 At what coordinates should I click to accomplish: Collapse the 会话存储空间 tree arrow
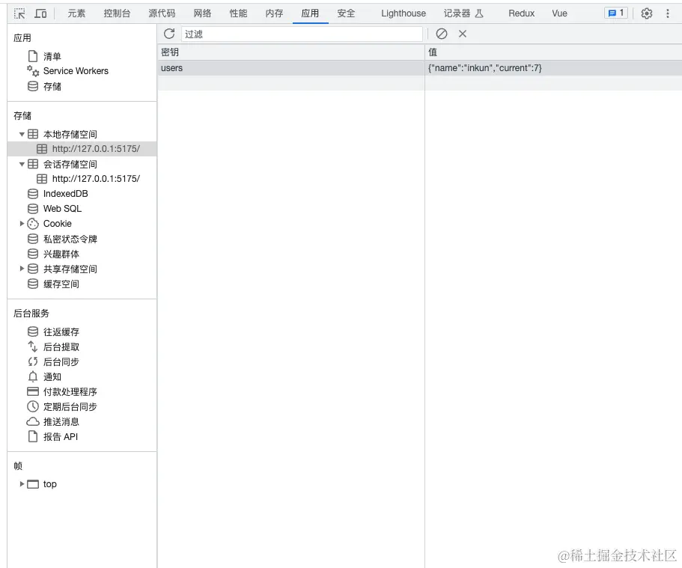22,164
